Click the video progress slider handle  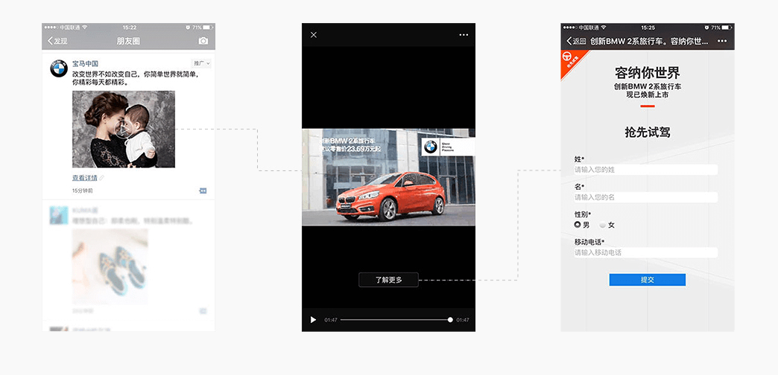coord(450,320)
